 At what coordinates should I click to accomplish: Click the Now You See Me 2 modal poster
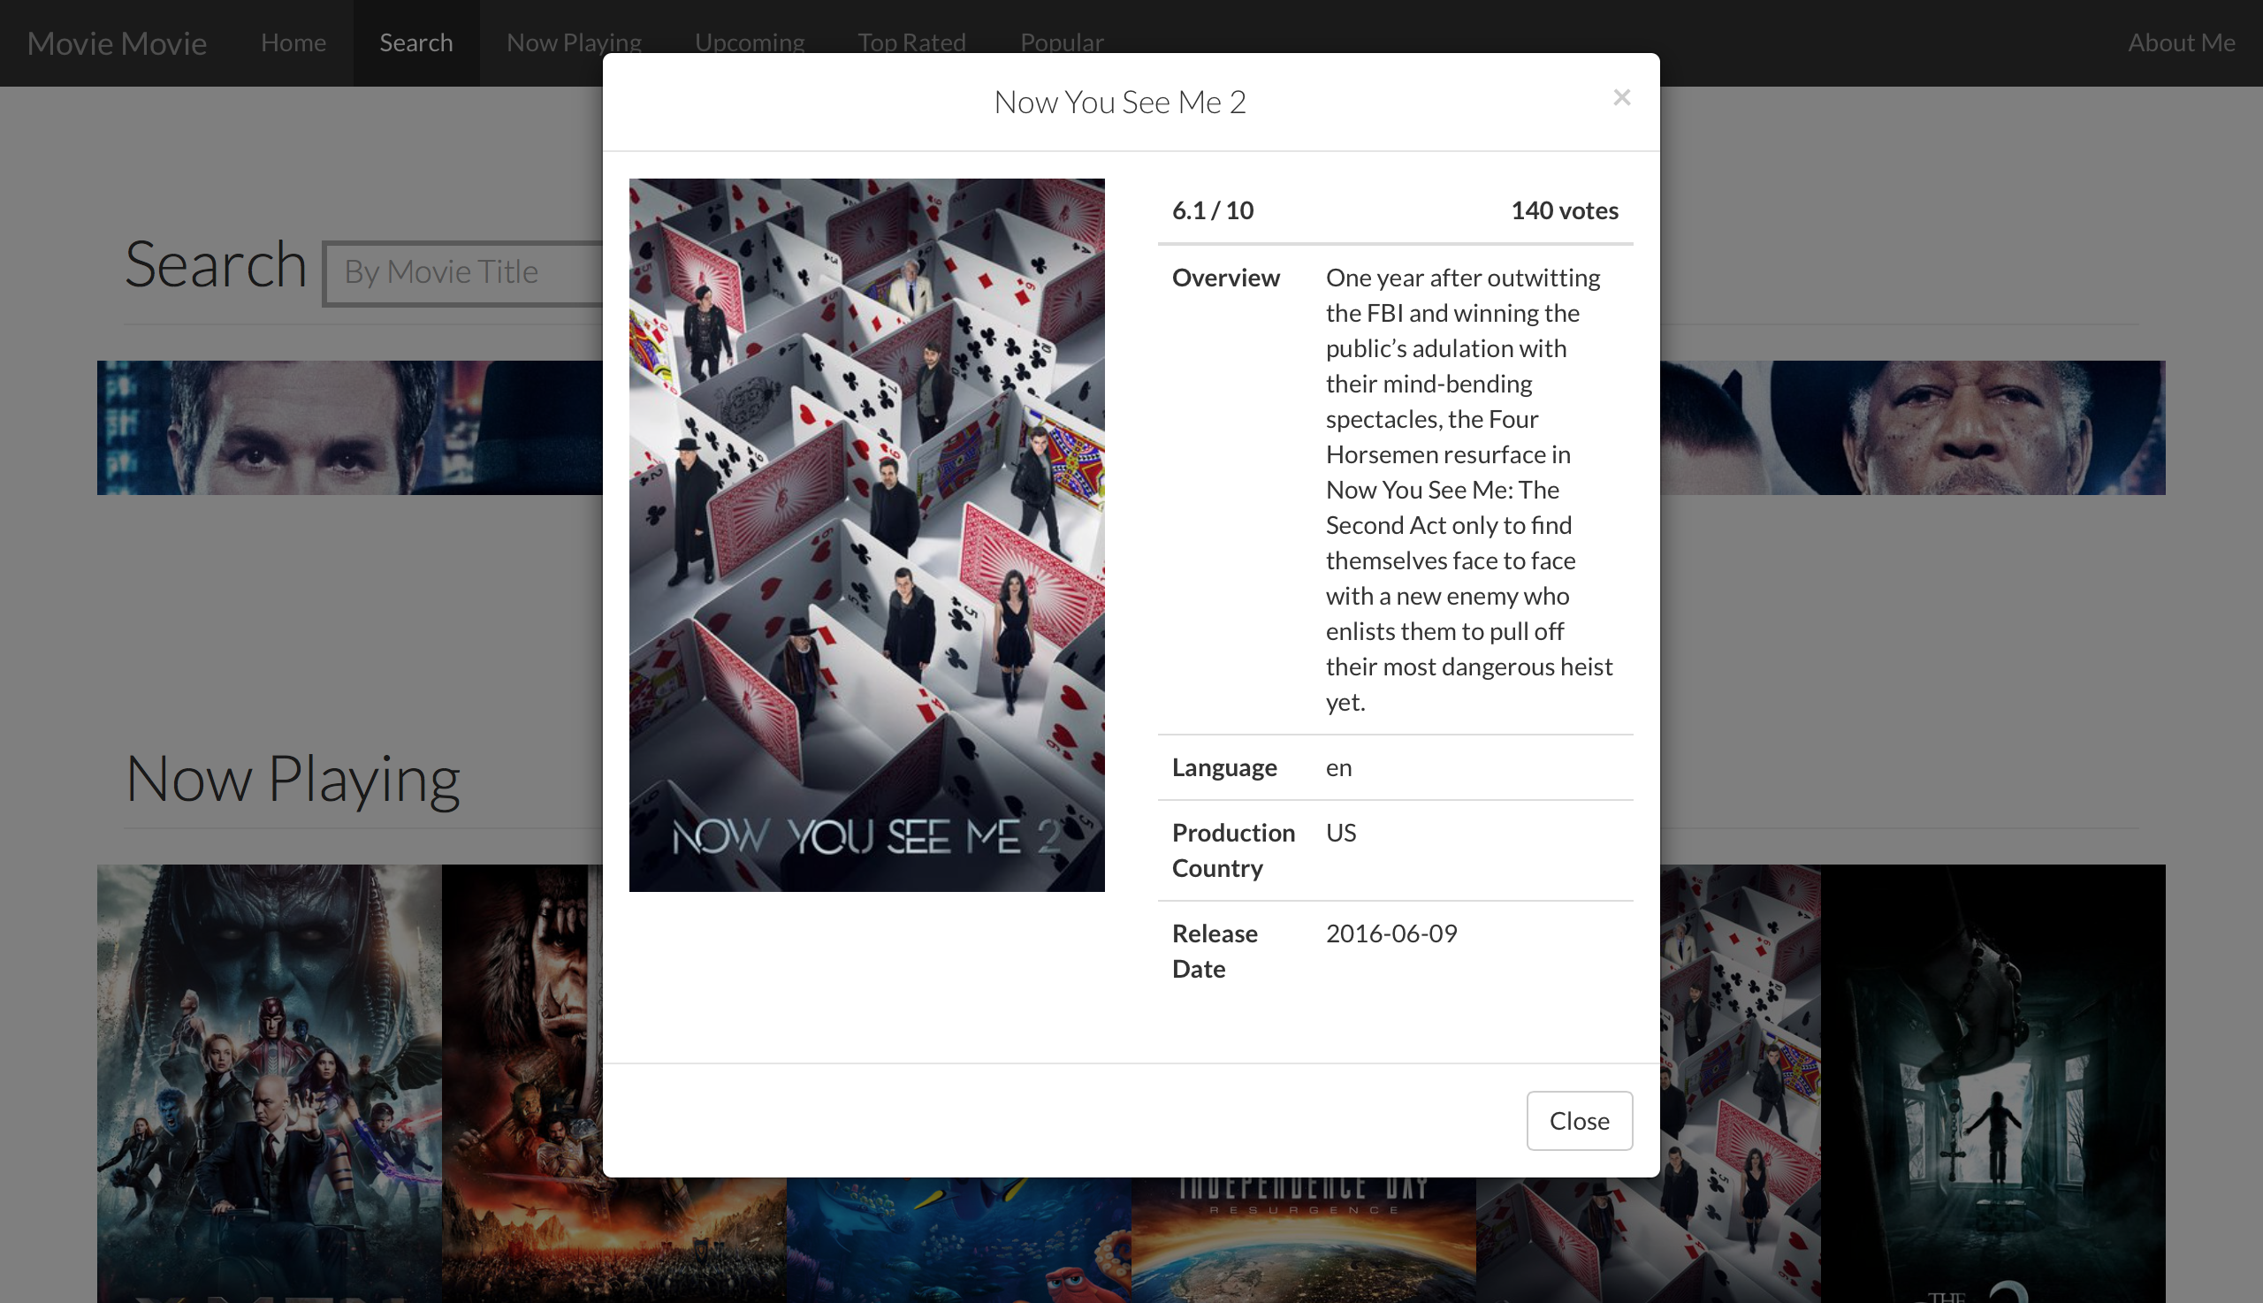coord(867,534)
